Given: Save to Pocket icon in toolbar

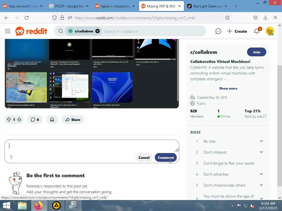Looking at the screenshot, I should click(255, 18).
